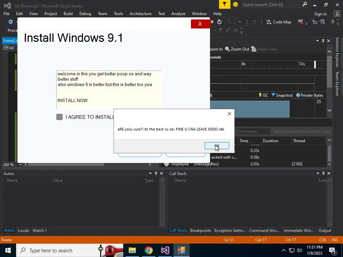The height and width of the screenshot is (257, 343).
Task: Switch to the Exception Settings tab
Action: point(230,231)
